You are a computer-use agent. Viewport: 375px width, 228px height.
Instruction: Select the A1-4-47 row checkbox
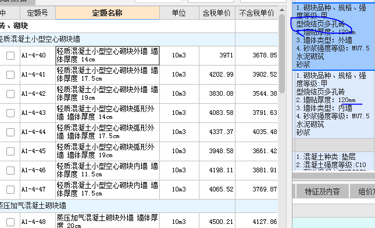tap(10, 190)
